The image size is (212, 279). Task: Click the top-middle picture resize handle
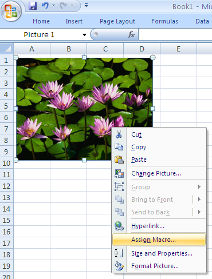click(84, 57)
